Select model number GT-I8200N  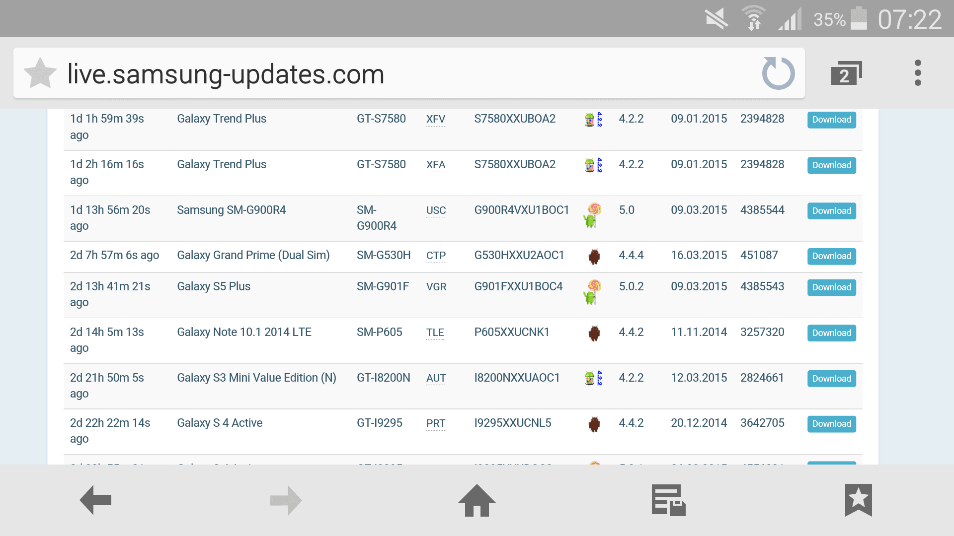[384, 378]
